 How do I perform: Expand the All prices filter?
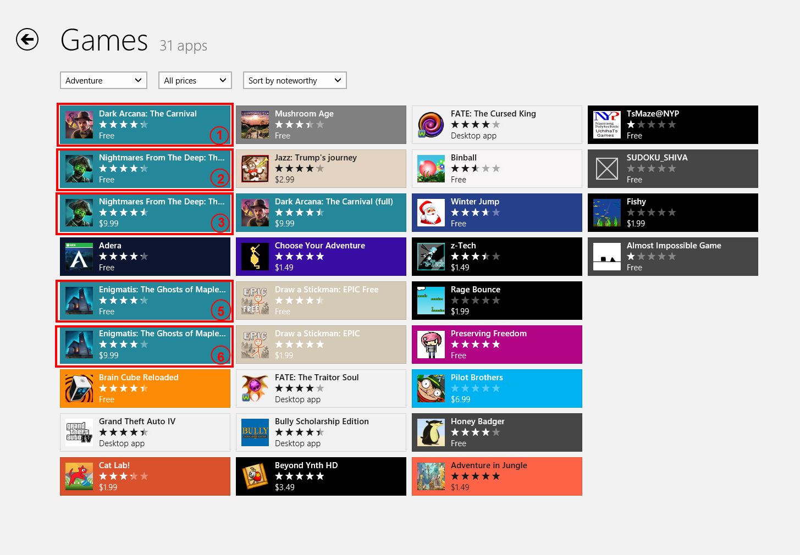click(x=195, y=80)
